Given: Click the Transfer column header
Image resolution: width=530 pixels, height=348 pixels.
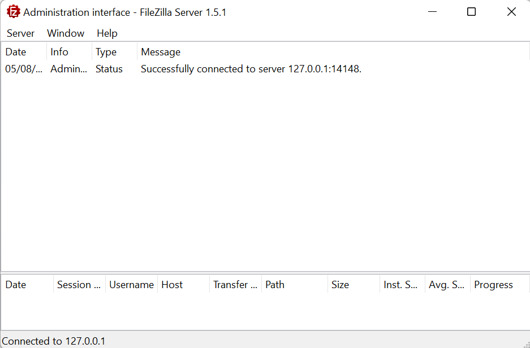Looking at the screenshot, I should coord(236,285).
